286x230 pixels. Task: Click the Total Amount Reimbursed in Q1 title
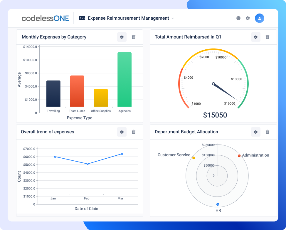click(188, 37)
